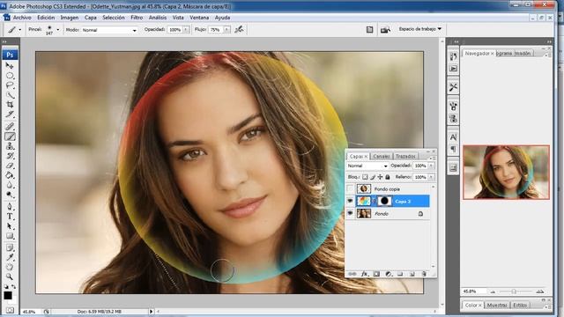564x317 pixels.
Task: Toggle Quick Mask mode in toolbox
Action: 10,310
